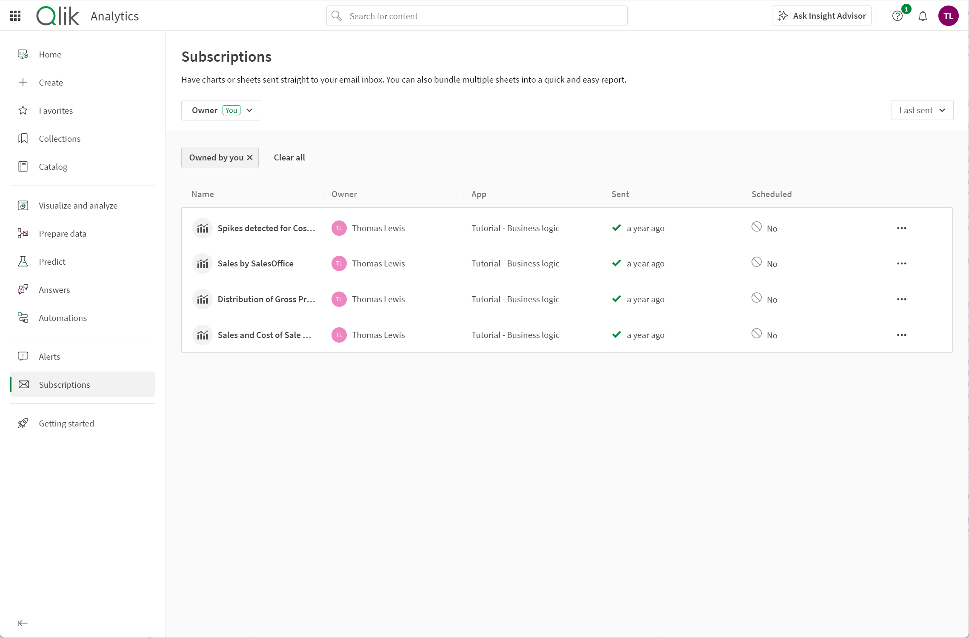Click the Predict sidebar icon
The width and height of the screenshot is (969, 638).
[x=23, y=261]
